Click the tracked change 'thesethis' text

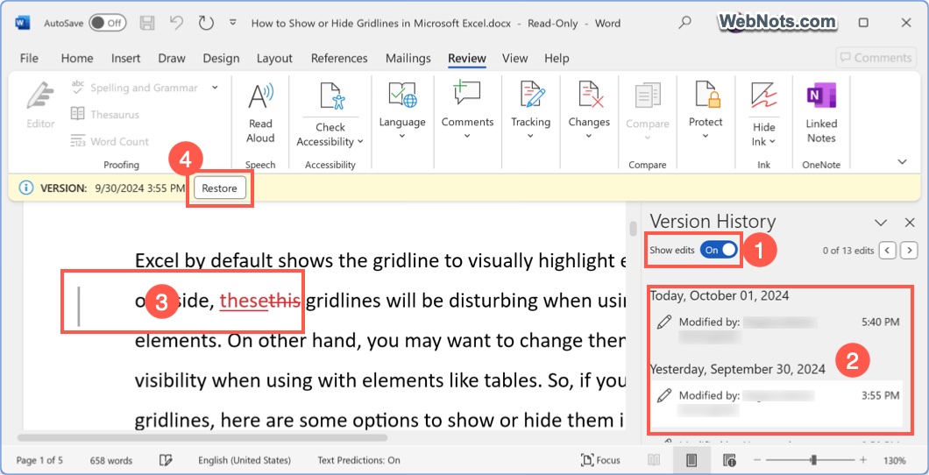[x=260, y=301]
